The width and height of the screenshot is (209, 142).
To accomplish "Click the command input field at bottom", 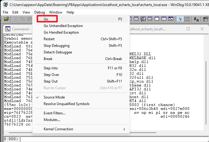I will 111,139.
